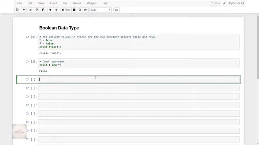This screenshot has width=259, height=145.
Task: Insert a cell below with plus icon
Action: click(24, 10)
